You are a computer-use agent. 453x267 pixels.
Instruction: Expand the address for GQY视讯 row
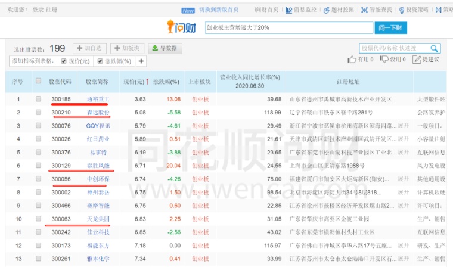click(x=403, y=126)
